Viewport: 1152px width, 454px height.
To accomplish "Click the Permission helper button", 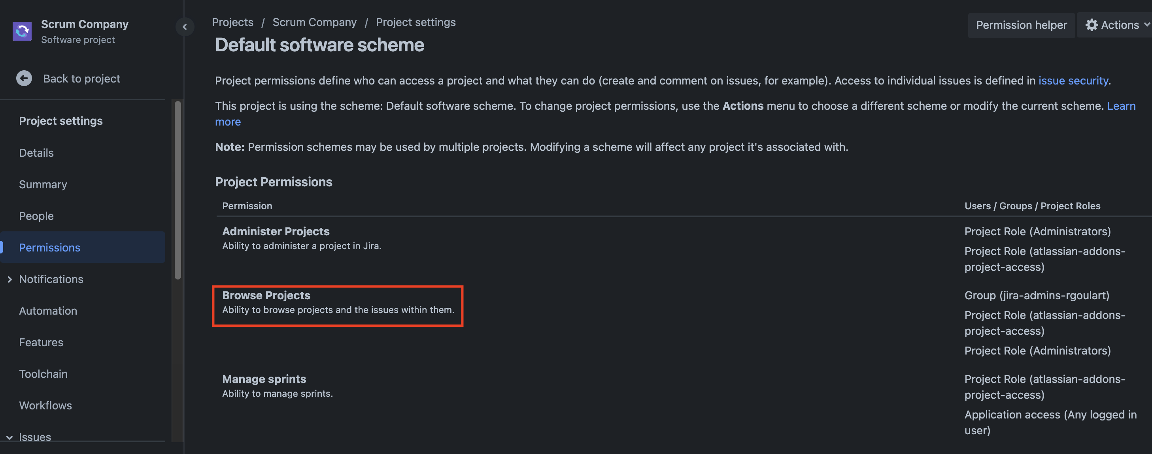I will point(1022,25).
